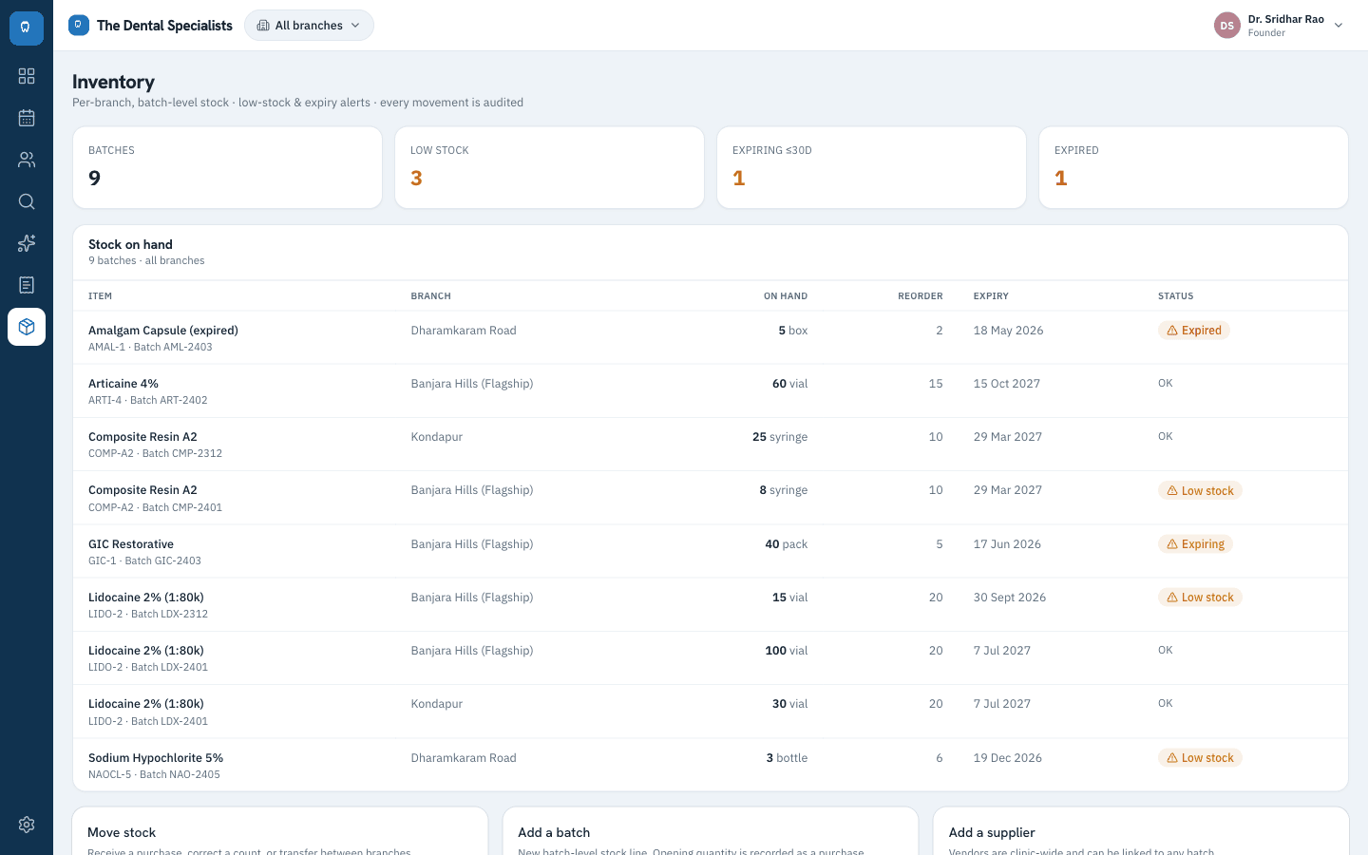Click '3 bottle' on-hand quantity
1368x855 pixels.
pyautogui.click(x=787, y=758)
